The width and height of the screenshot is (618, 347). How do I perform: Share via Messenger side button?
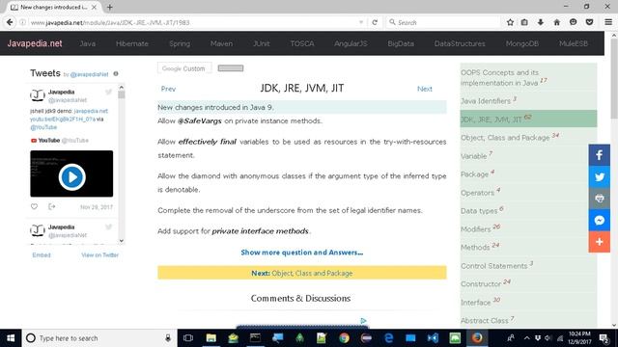click(599, 220)
